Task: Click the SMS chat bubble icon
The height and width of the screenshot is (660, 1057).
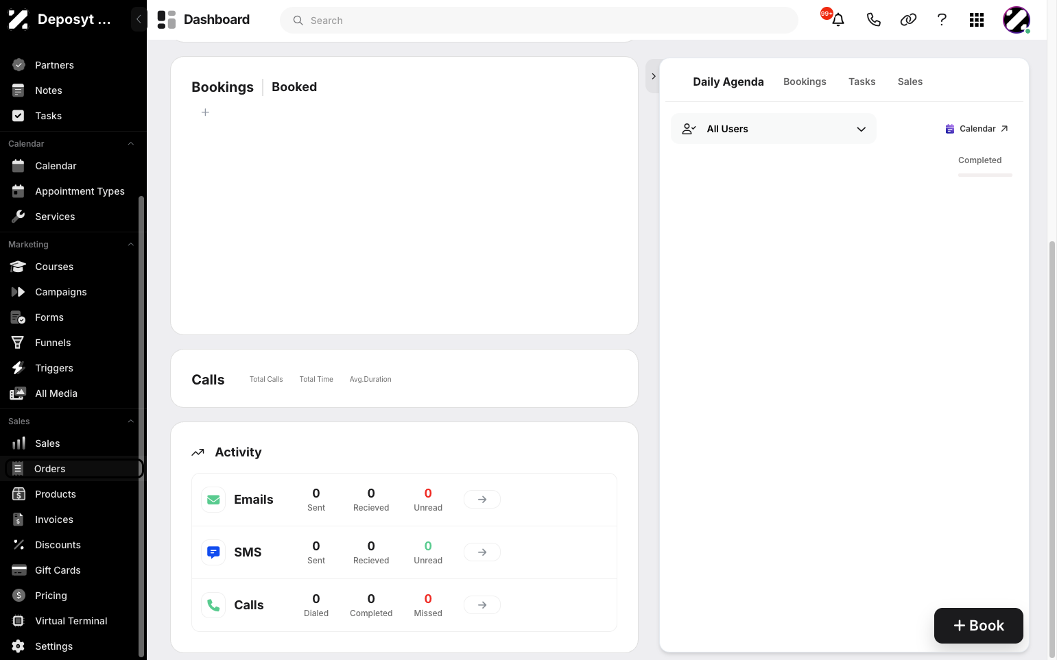Action: coord(213,552)
